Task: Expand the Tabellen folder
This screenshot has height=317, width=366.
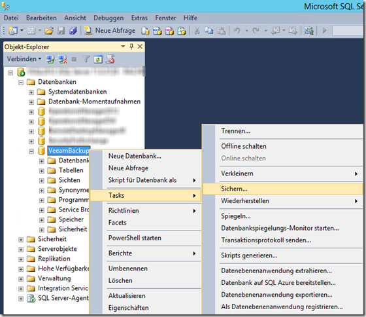Action: (42, 171)
